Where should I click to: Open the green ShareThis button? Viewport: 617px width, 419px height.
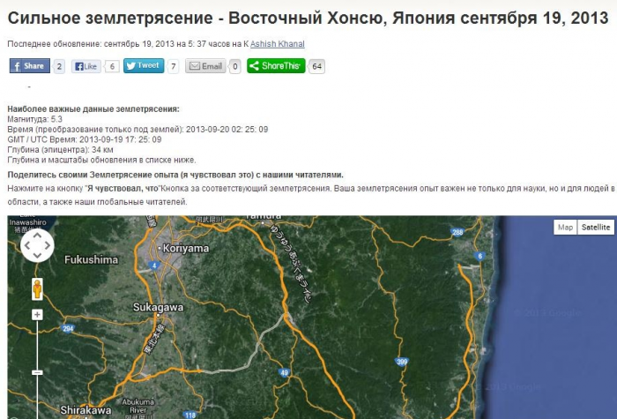[275, 66]
